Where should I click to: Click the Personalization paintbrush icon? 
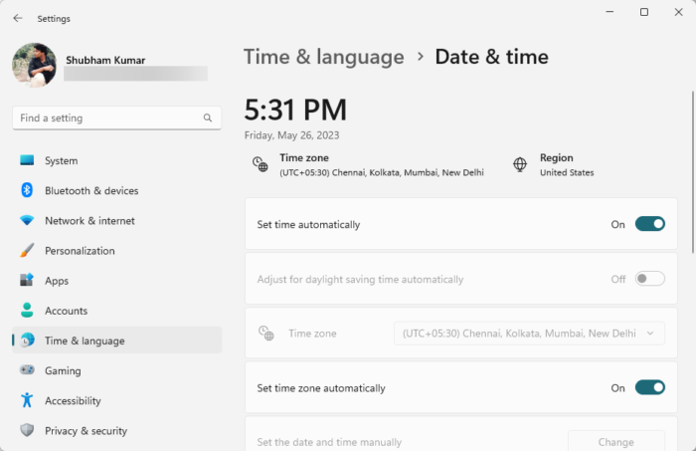click(27, 251)
